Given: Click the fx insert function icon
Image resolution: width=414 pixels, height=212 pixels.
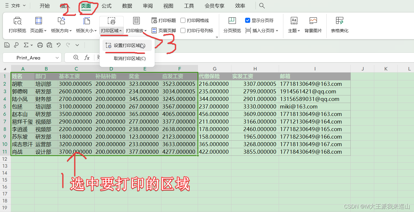Looking at the screenshot, I should pos(87,58).
